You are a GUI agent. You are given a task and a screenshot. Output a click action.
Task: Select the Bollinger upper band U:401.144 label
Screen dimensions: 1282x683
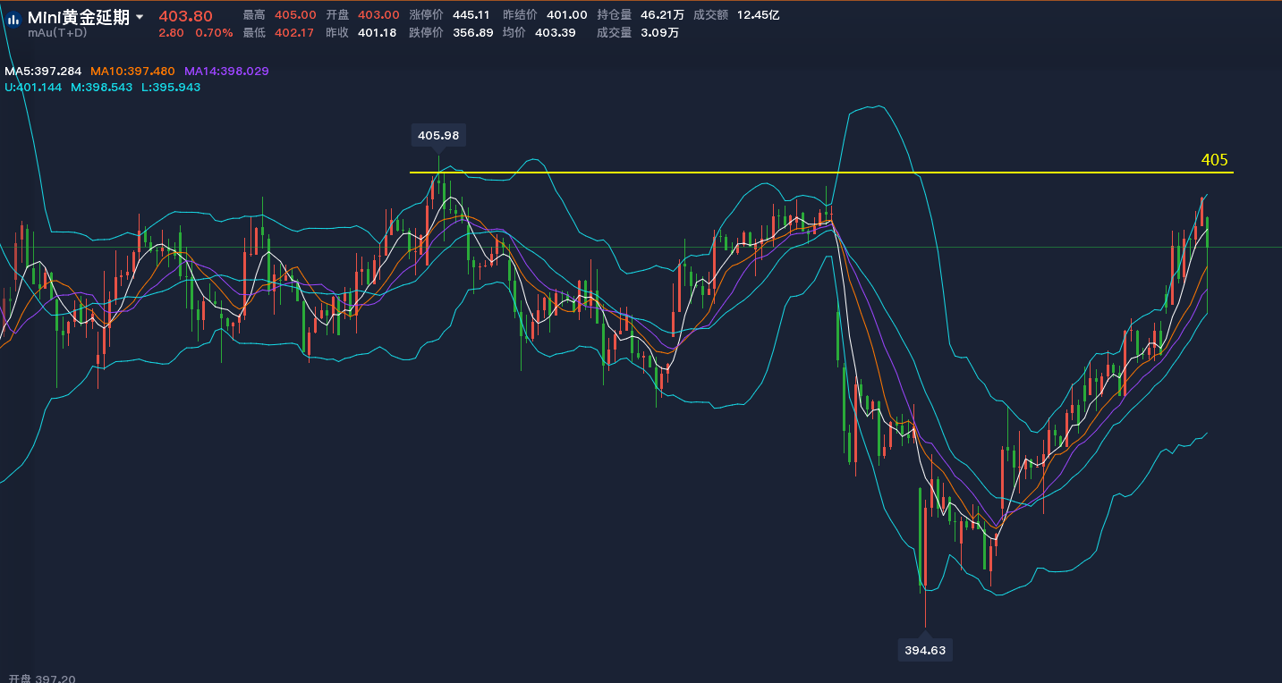pos(33,87)
